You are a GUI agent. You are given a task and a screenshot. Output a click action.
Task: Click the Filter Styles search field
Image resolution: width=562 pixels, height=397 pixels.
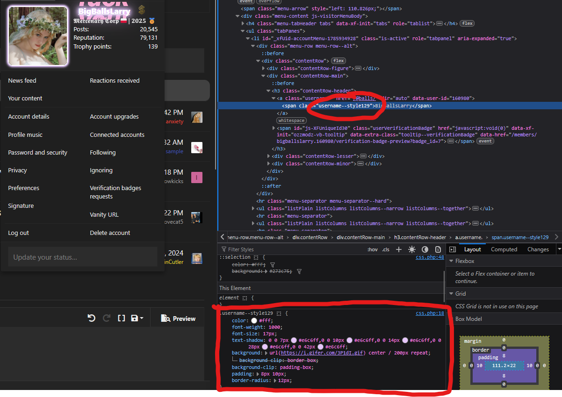pyautogui.click(x=292, y=249)
